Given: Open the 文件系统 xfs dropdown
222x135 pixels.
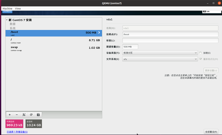Looking at the screenshot, I should coord(160,59).
